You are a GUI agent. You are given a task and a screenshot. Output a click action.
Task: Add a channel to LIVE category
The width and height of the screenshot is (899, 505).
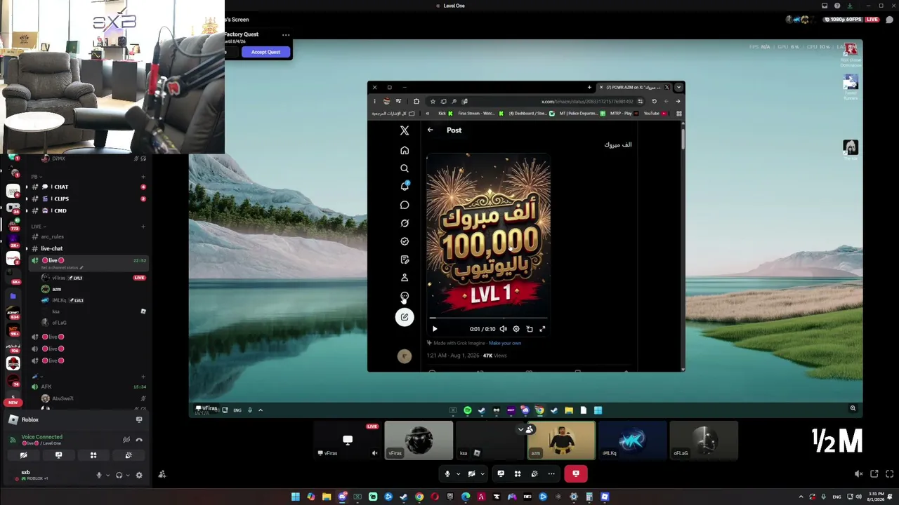click(143, 227)
